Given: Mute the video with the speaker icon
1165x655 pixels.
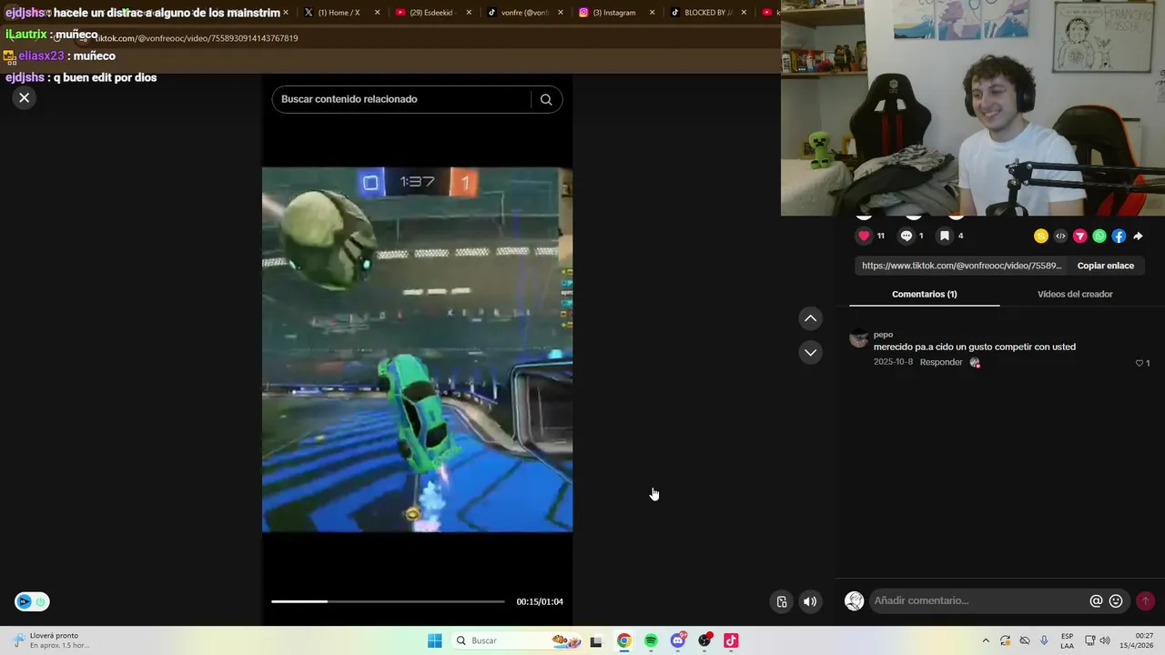Looking at the screenshot, I should pyautogui.click(x=810, y=601).
